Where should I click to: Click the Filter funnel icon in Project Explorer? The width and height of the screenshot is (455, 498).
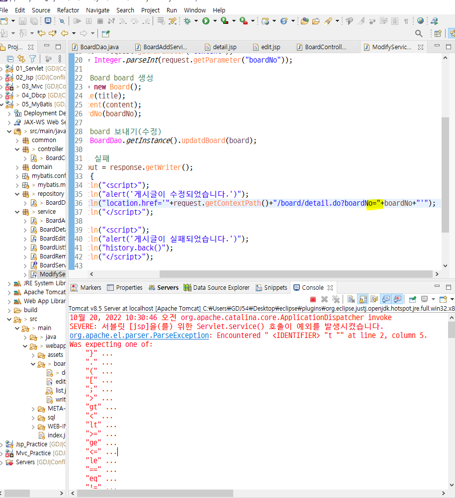[32, 59]
